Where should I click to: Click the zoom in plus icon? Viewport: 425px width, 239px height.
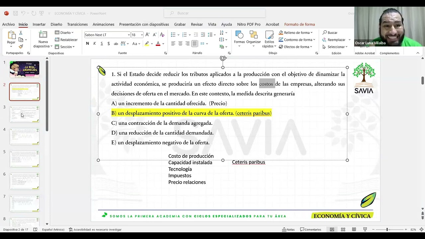(406, 229)
